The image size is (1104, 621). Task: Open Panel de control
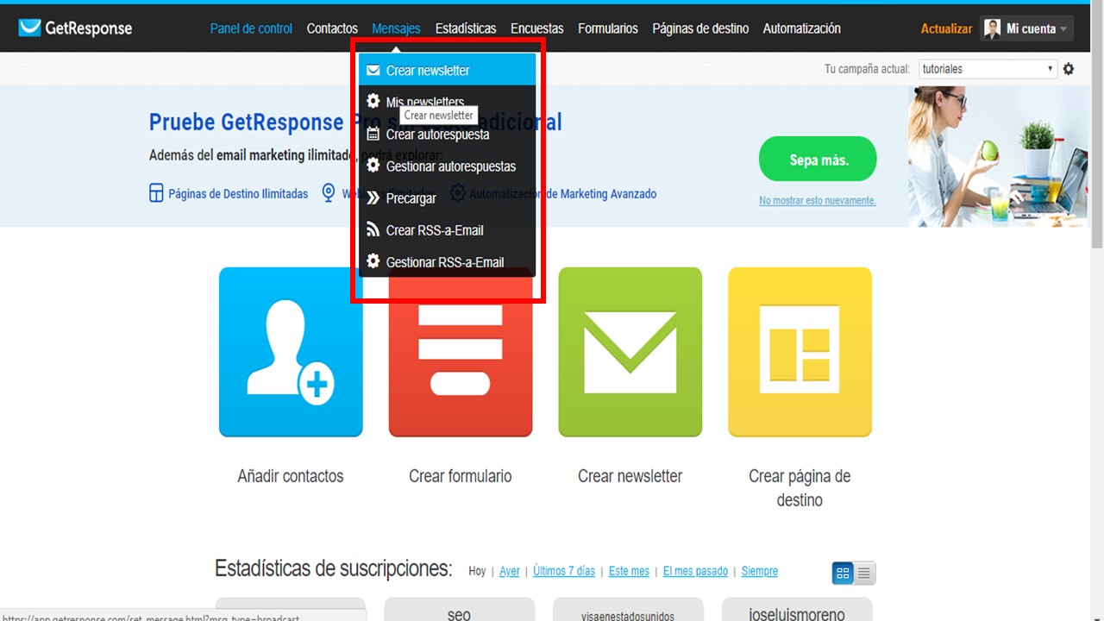(x=251, y=28)
